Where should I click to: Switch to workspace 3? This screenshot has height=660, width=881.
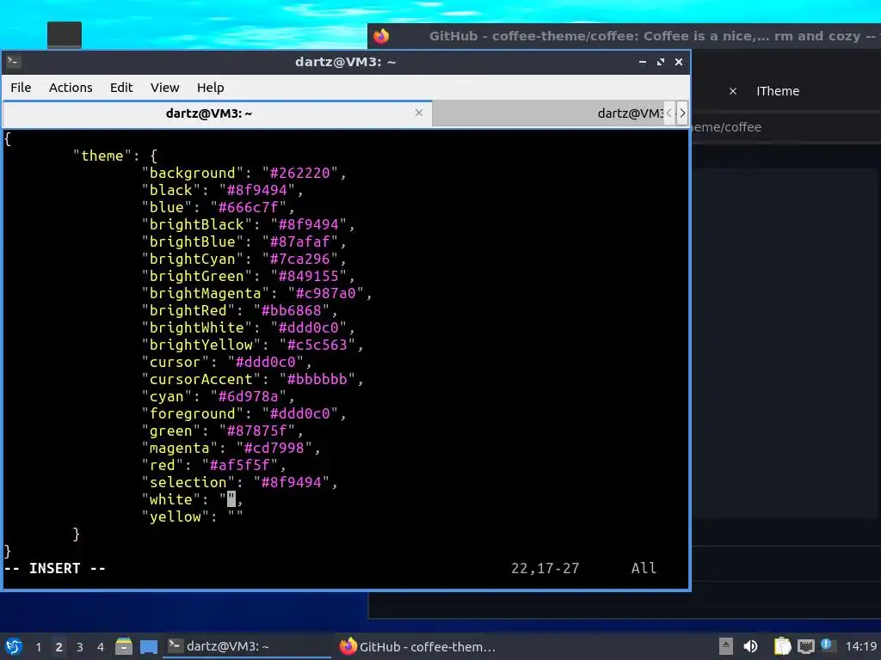pos(80,647)
